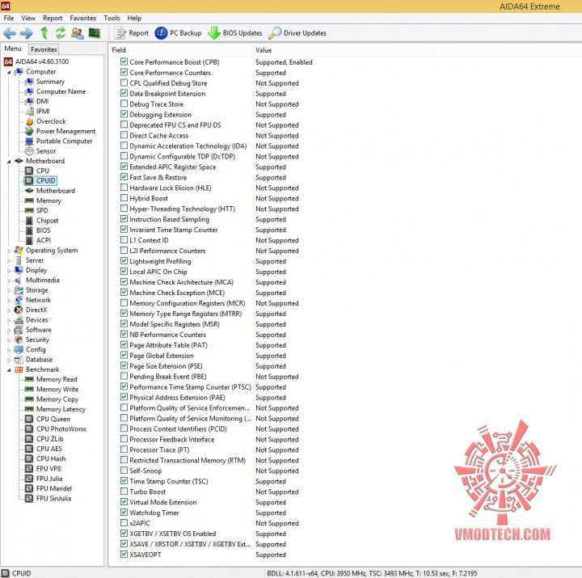Select the Memory Read benchmark icon
The image size is (582, 578).
point(29,379)
